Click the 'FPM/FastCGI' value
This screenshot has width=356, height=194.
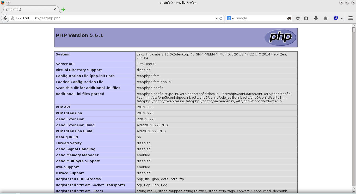pos(146,64)
